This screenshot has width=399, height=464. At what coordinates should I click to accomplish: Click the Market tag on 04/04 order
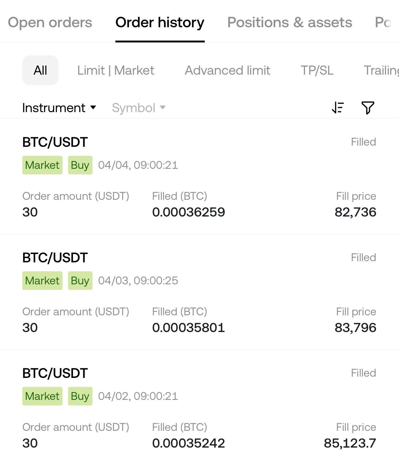pyautogui.click(x=42, y=165)
